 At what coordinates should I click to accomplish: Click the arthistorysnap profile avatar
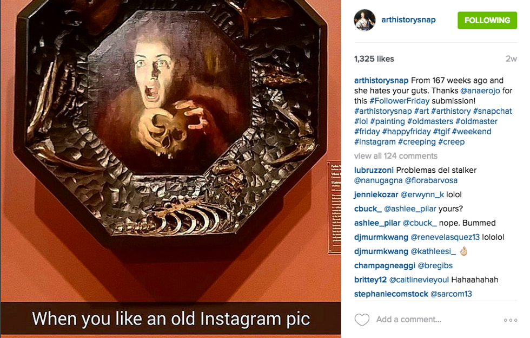pos(365,20)
